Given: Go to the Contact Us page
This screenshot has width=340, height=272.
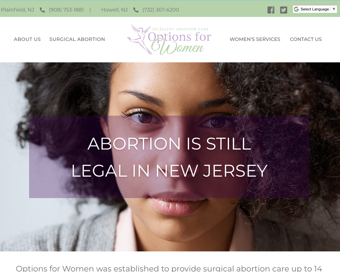Looking at the screenshot, I should click(x=306, y=39).
